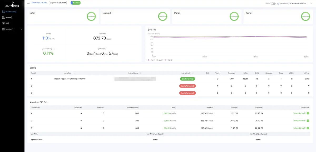Toggle chain0 series in chart legend
The image size is (316, 152).
pos(151,60)
